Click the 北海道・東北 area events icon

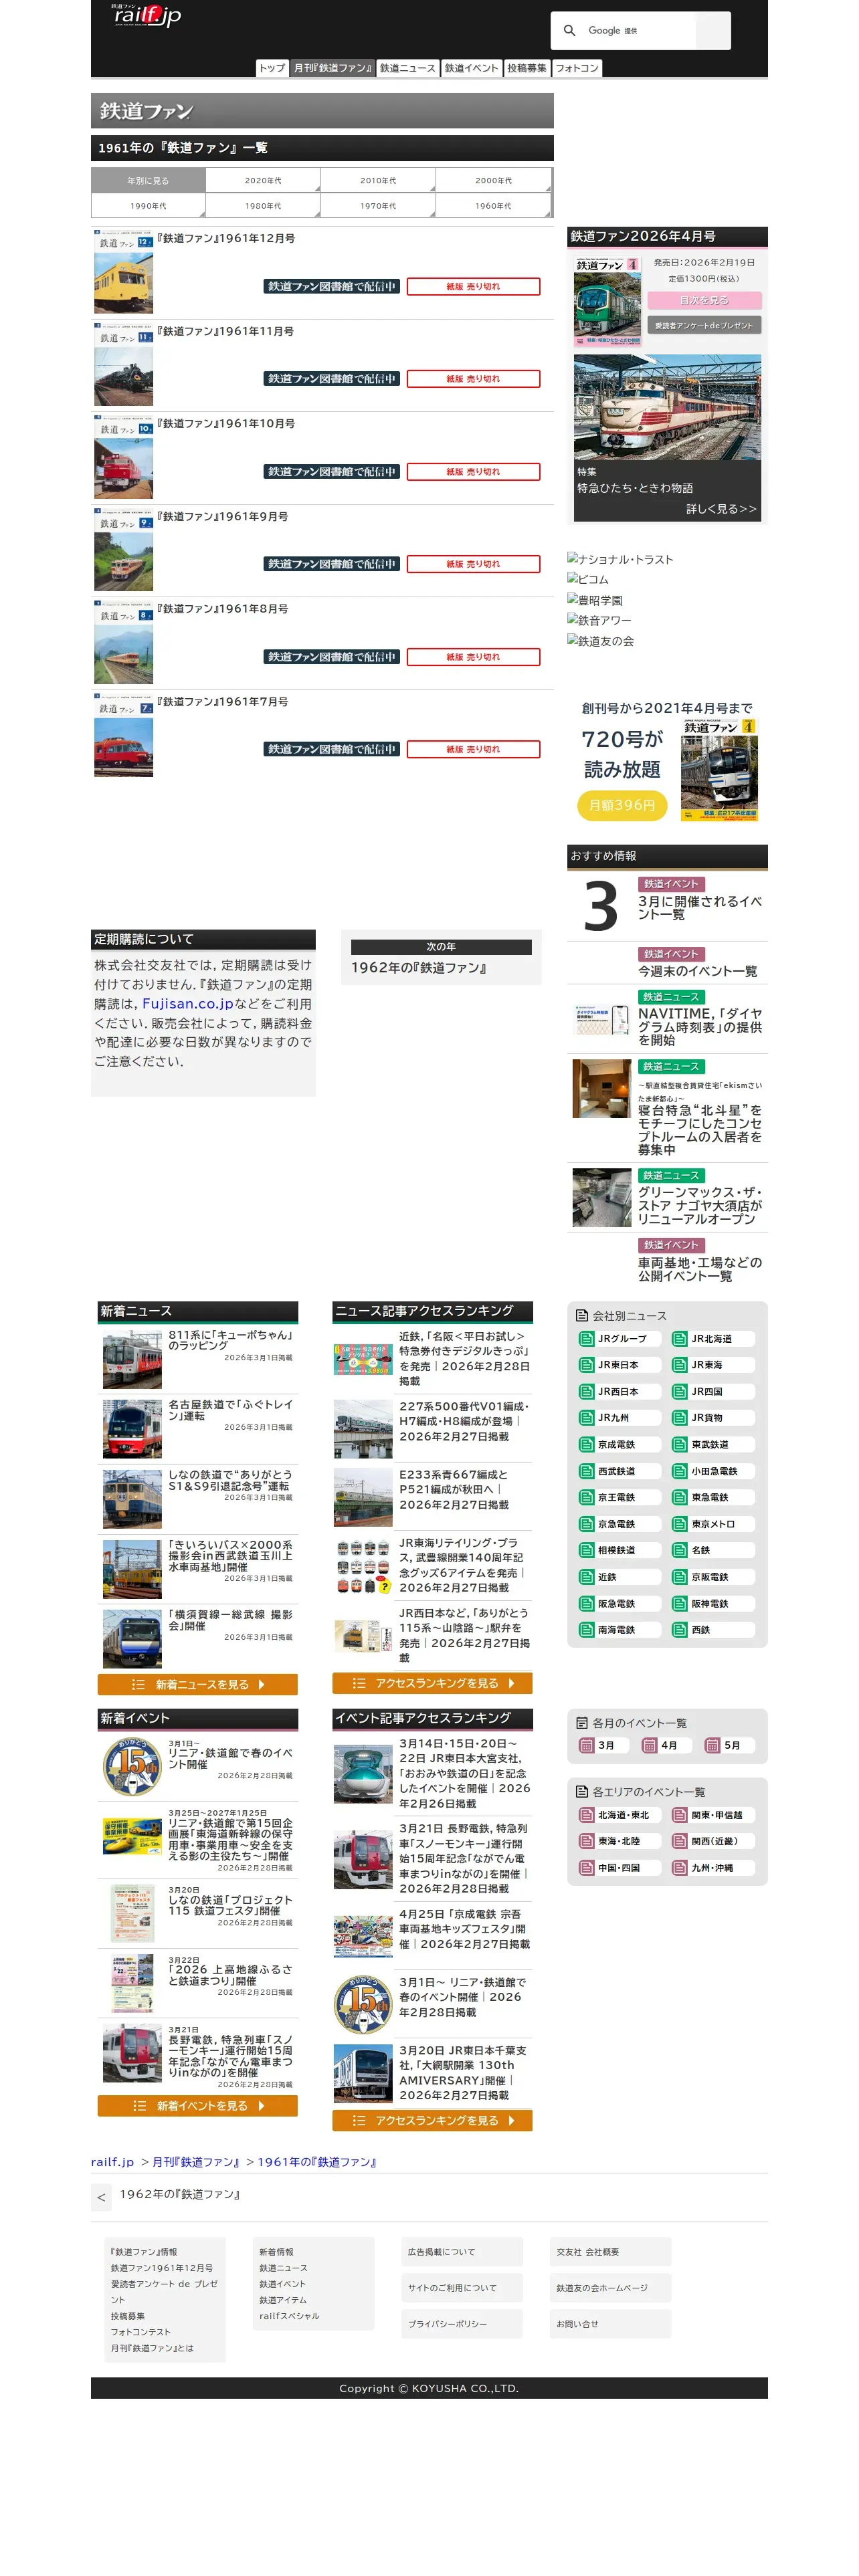click(x=587, y=1815)
